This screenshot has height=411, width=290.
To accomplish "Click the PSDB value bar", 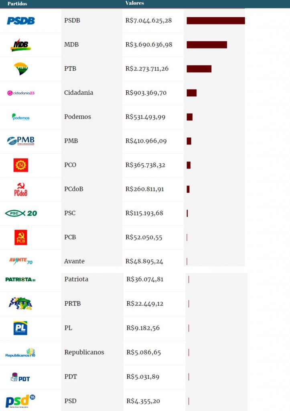I will [x=216, y=21].
